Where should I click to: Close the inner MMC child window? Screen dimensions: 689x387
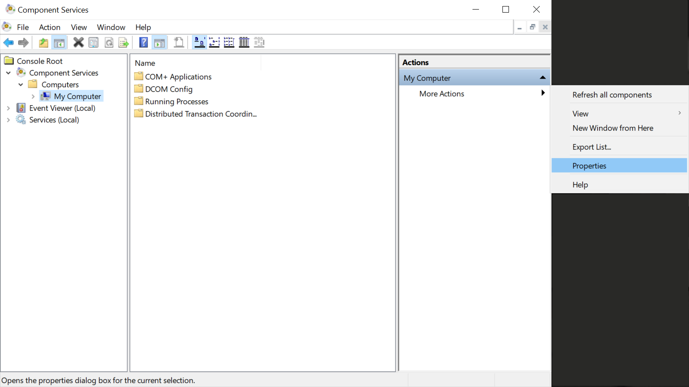pos(545,27)
